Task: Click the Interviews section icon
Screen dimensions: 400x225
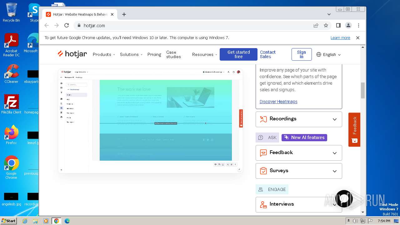Action: click(263, 204)
